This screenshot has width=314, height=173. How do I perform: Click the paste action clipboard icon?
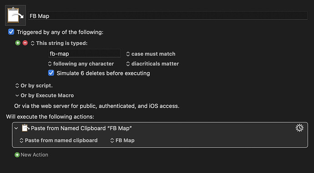[25, 128]
